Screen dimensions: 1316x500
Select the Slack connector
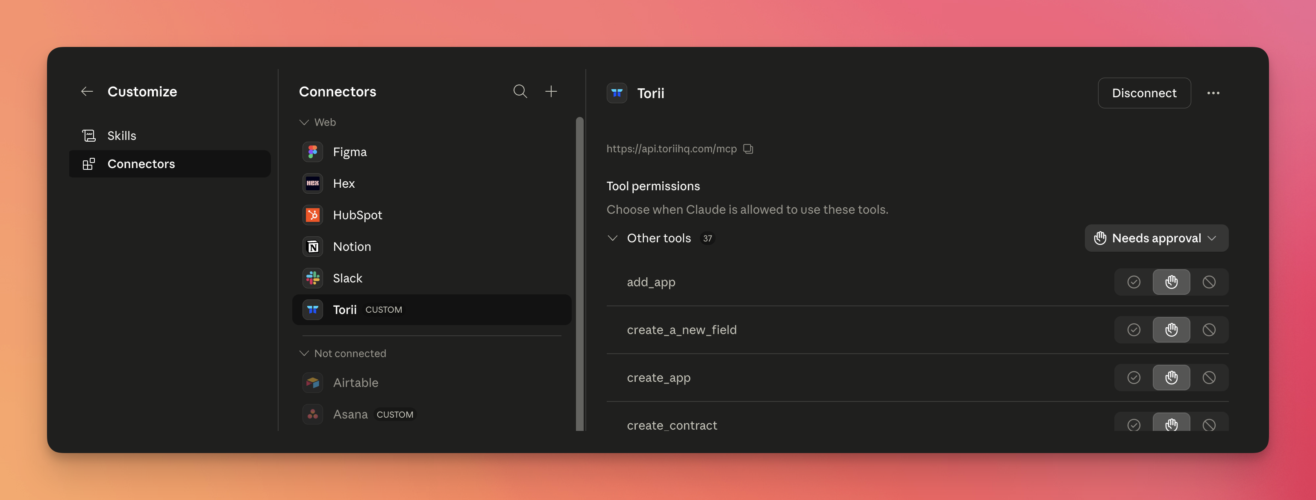pyautogui.click(x=432, y=278)
